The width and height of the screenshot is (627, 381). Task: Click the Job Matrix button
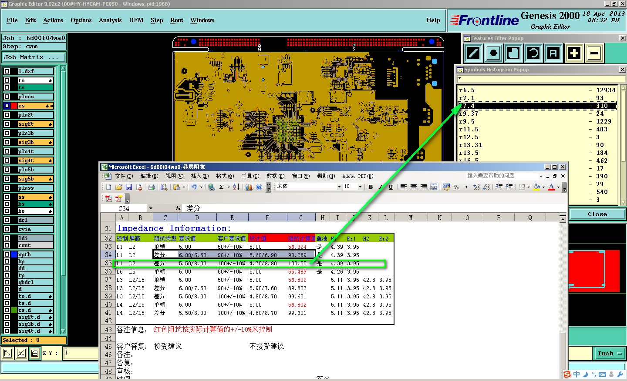pyautogui.click(x=34, y=57)
